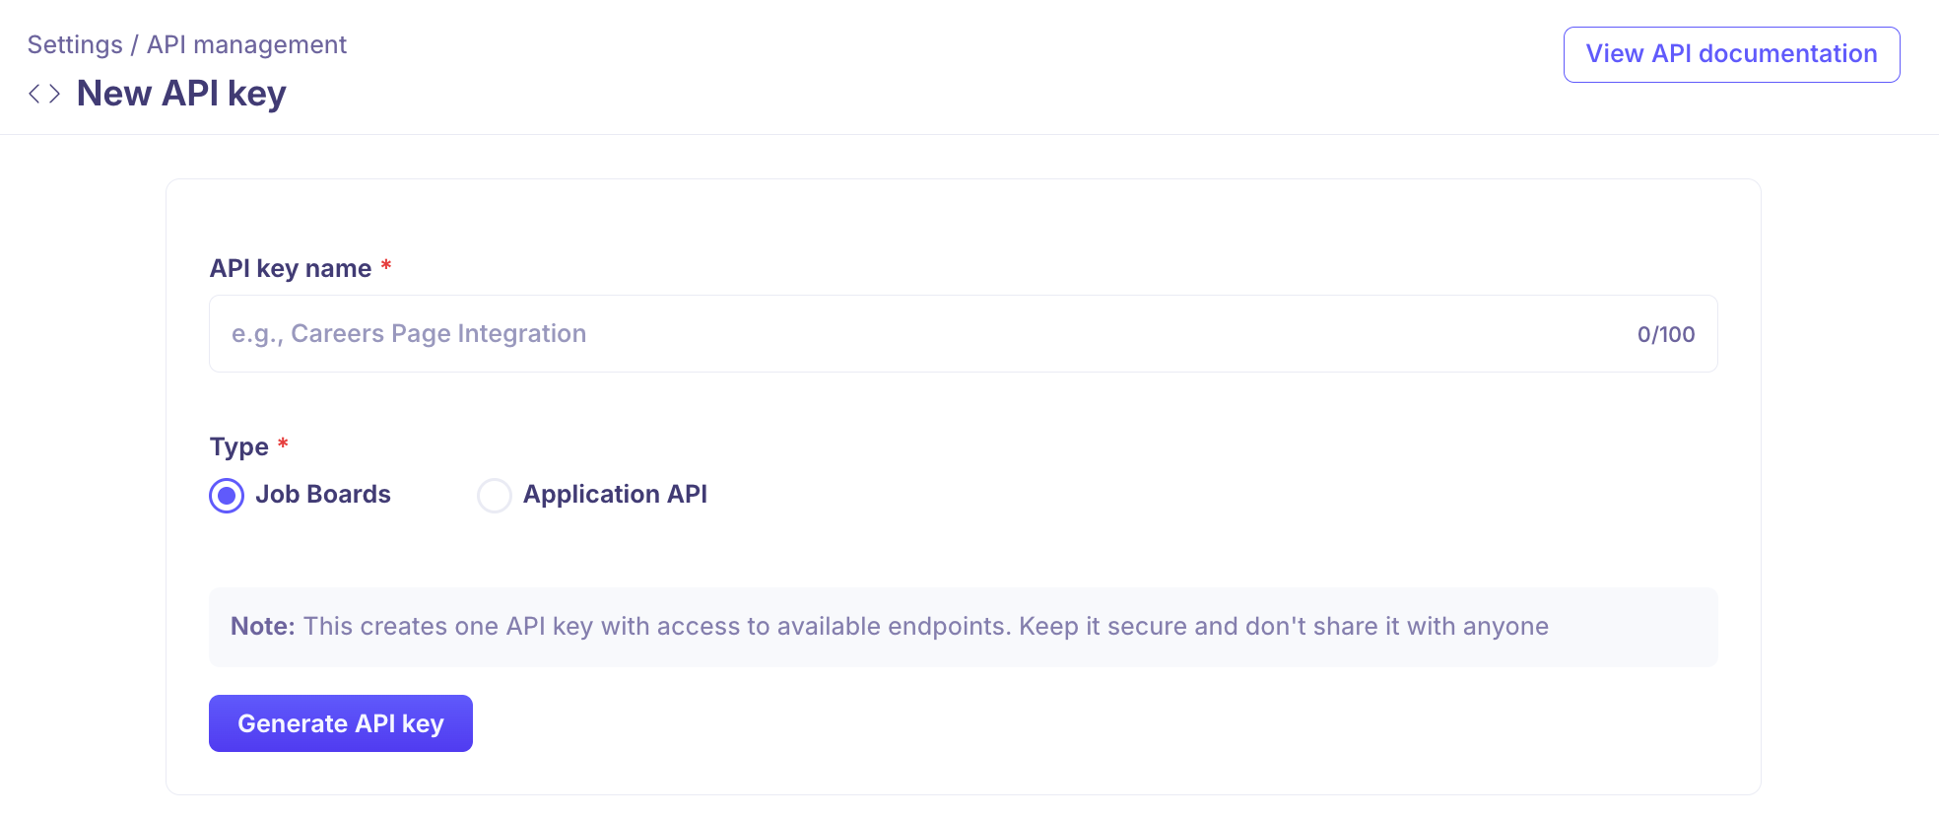This screenshot has height=818, width=1939.
Task: Focus the API key name input field
Action: [x=963, y=334]
